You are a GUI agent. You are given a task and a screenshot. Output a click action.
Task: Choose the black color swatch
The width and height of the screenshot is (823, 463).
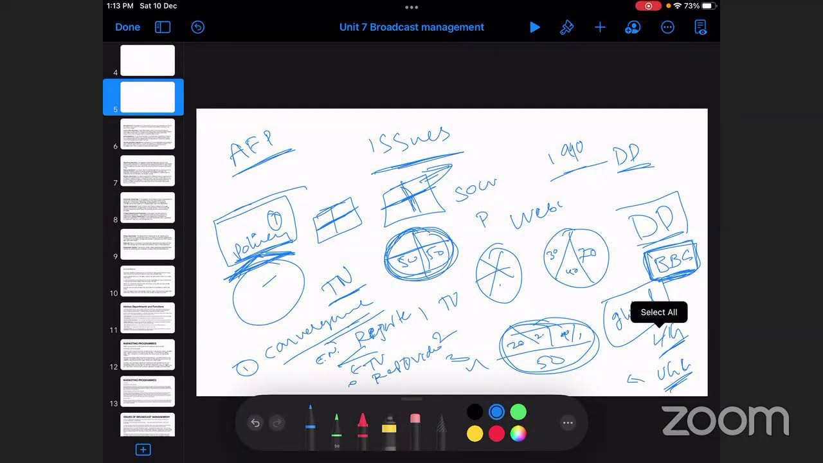[x=475, y=412]
